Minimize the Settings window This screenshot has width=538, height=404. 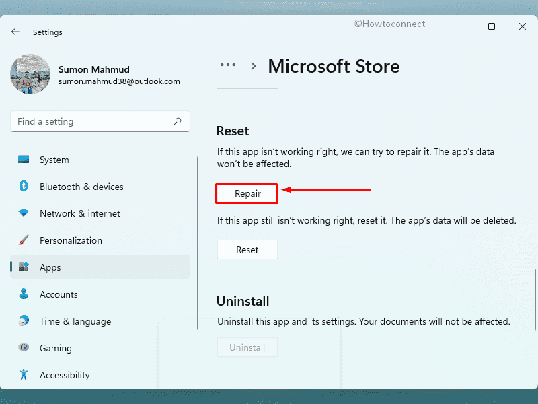click(461, 26)
